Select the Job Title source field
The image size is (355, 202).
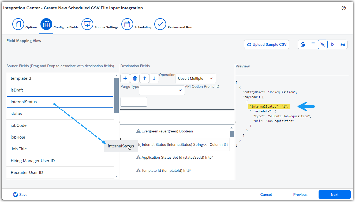(60, 149)
